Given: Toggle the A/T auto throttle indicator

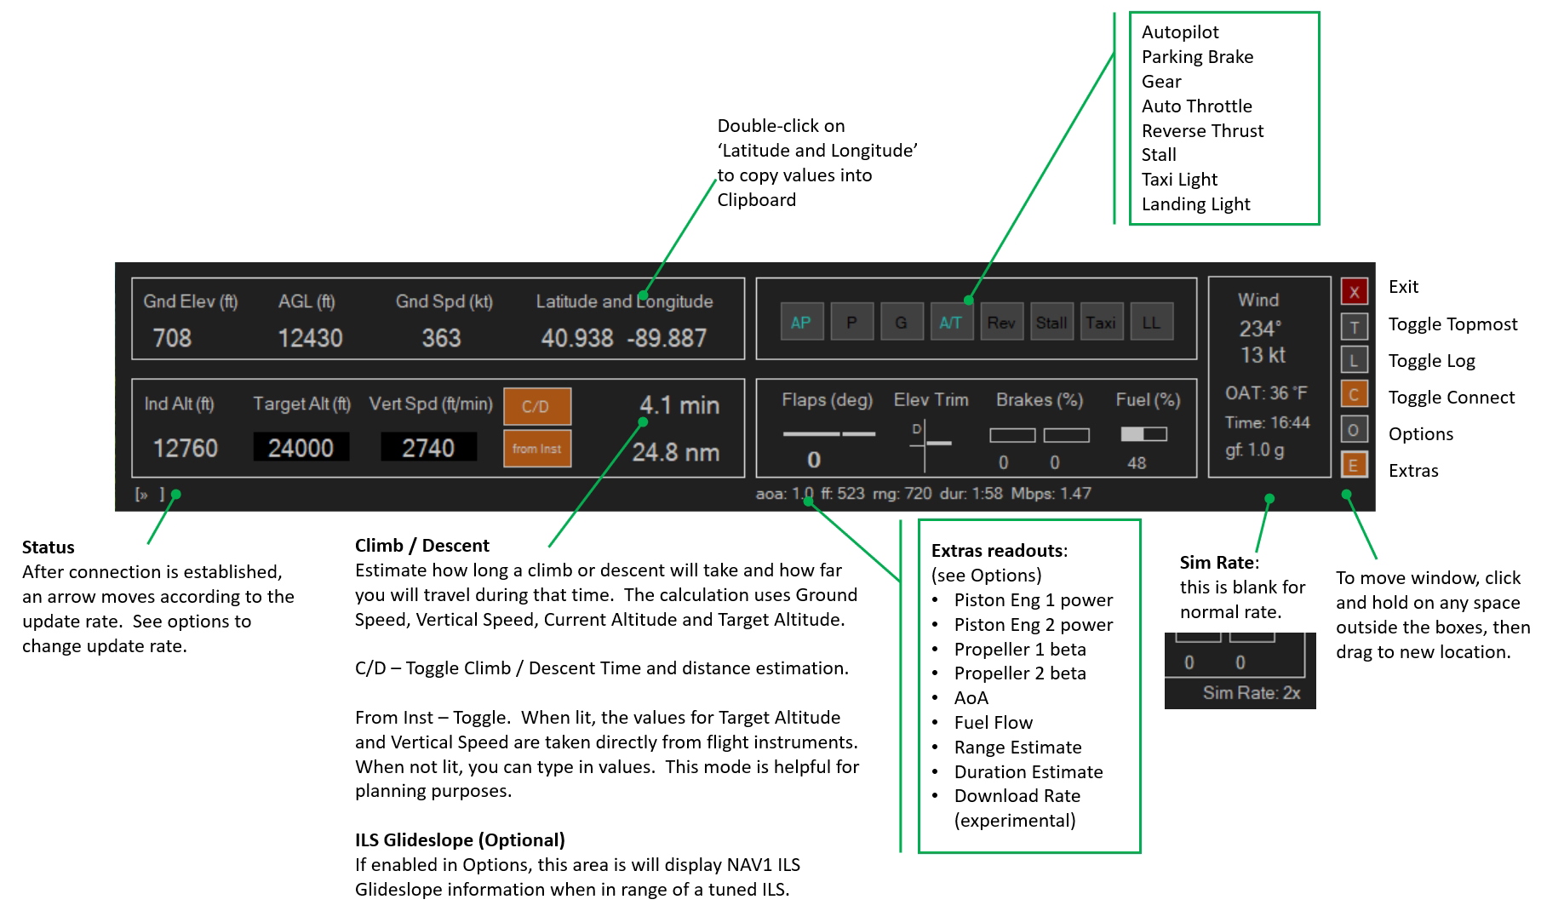Looking at the screenshot, I should coord(951,323).
